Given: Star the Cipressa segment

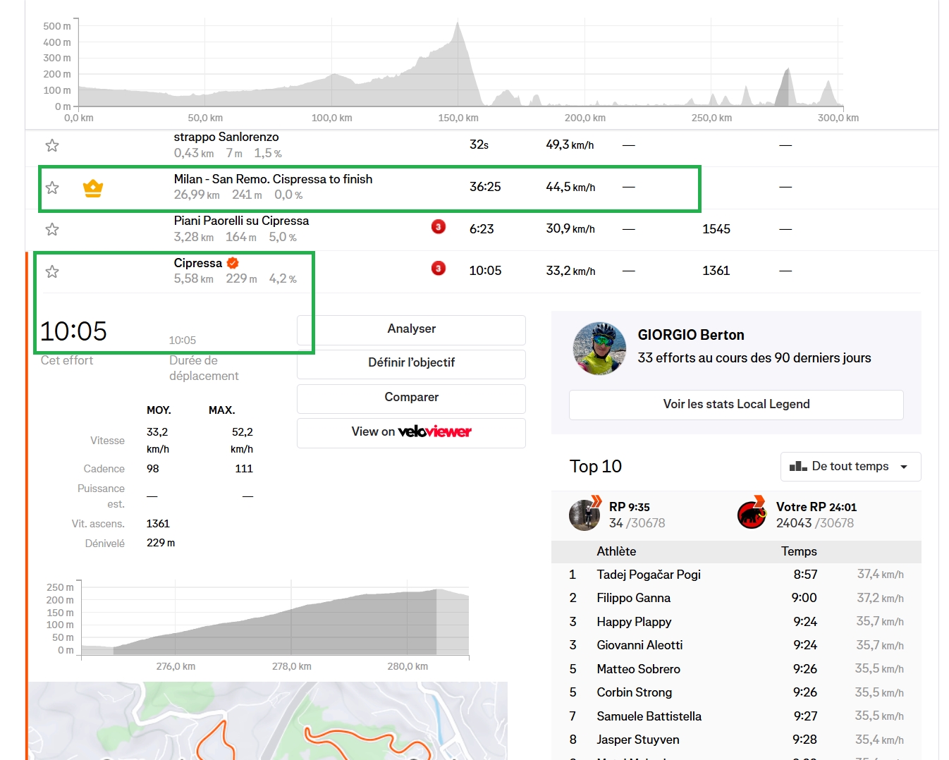Looking at the screenshot, I should click(x=52, y=271).
